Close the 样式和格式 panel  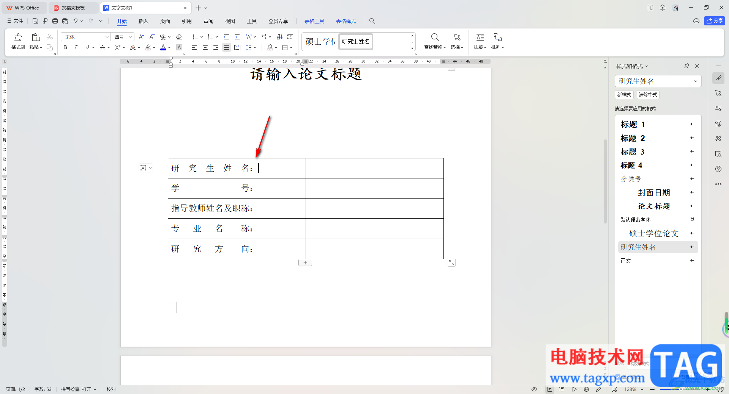click(x=697, y=66)
